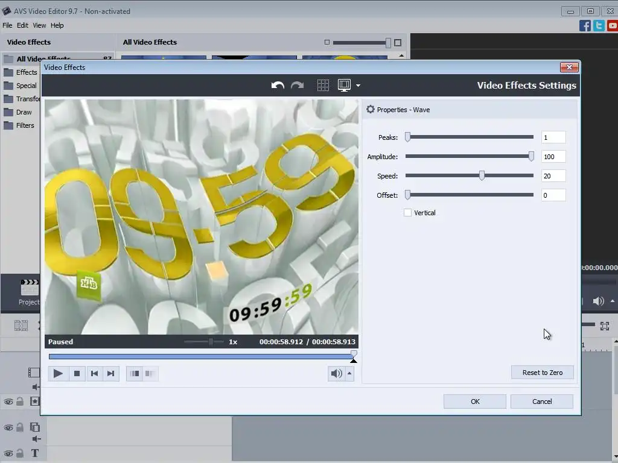
Task: Click the Speed value field showing 20
Action: 553,176
